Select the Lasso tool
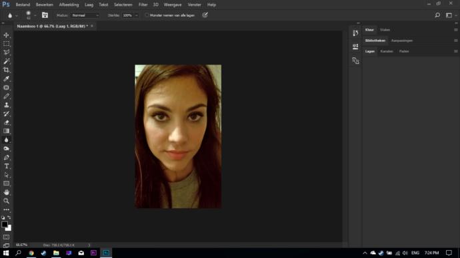The width and height of the screenshot is (460, 258). click(x=6, y=53)
